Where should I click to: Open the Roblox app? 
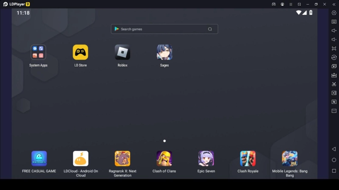click(122, 52)
